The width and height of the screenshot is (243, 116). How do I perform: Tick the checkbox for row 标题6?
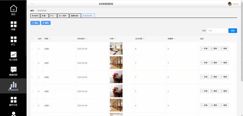(33, 77)
